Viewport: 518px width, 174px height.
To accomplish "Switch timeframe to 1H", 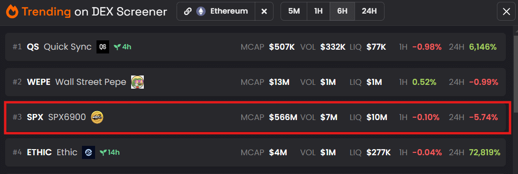I will [x=318, y=11].
